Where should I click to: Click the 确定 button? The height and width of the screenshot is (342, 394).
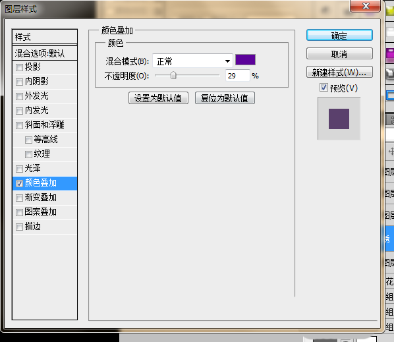point(339,35)
